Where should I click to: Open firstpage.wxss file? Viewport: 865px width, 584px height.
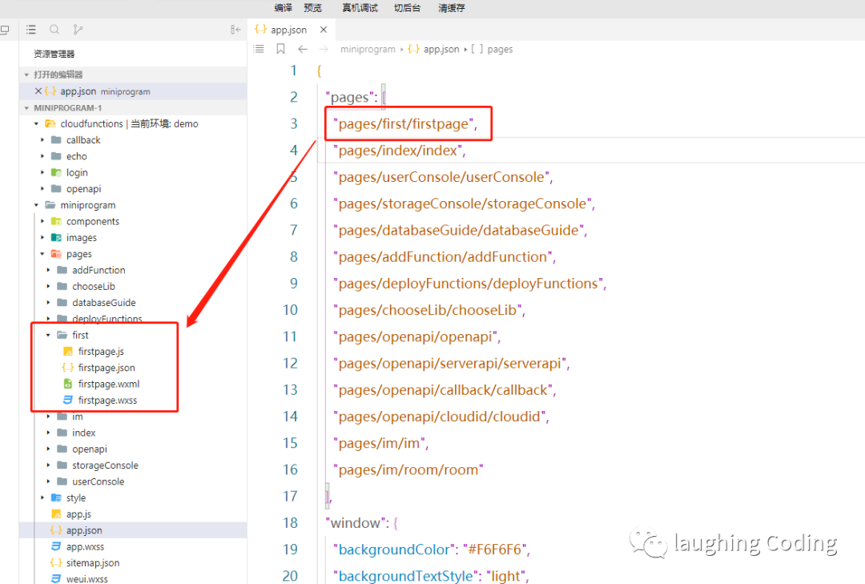point(107,401)
